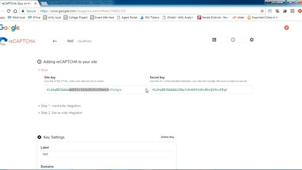Open a new browser tab

pyautogui.click(x=44, y=3)
